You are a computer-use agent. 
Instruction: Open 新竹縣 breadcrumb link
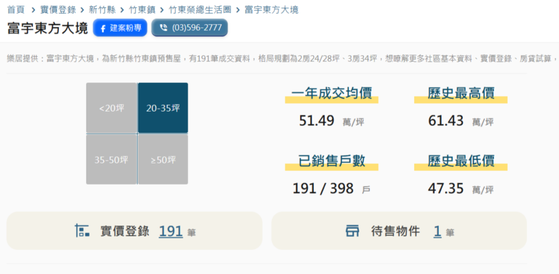pos(102,10)
